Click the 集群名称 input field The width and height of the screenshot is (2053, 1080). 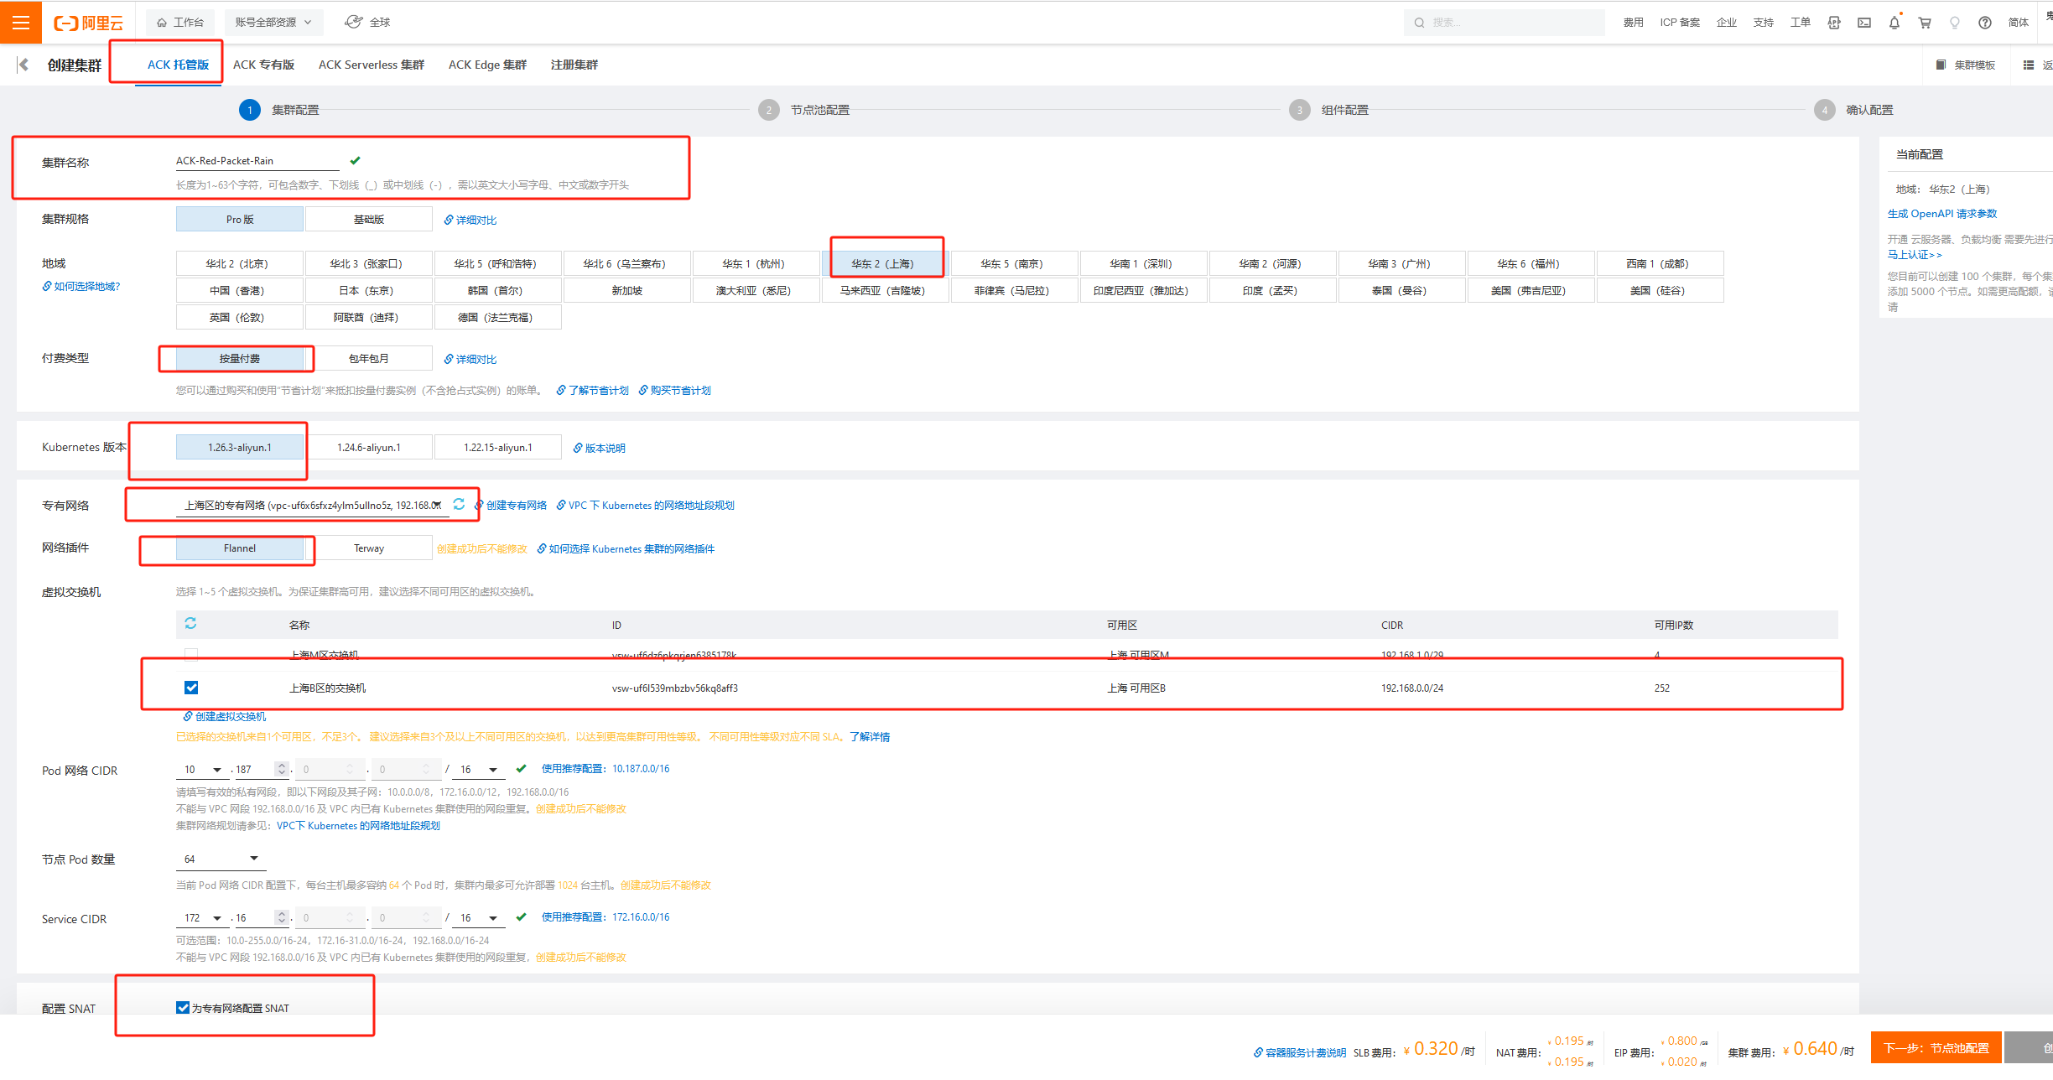pos(257,160)
